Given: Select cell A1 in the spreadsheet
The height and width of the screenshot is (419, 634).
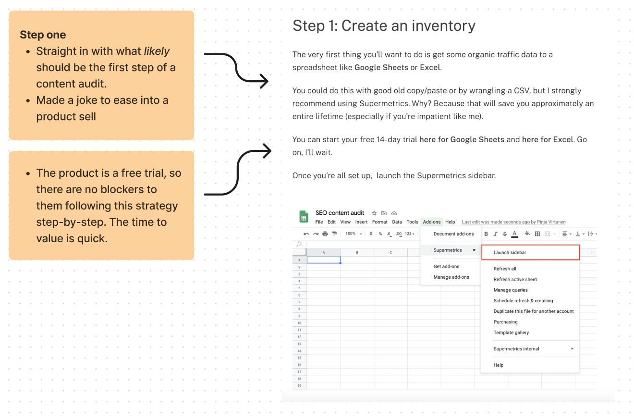Looking at the screenshot, I should pos(324,260).
